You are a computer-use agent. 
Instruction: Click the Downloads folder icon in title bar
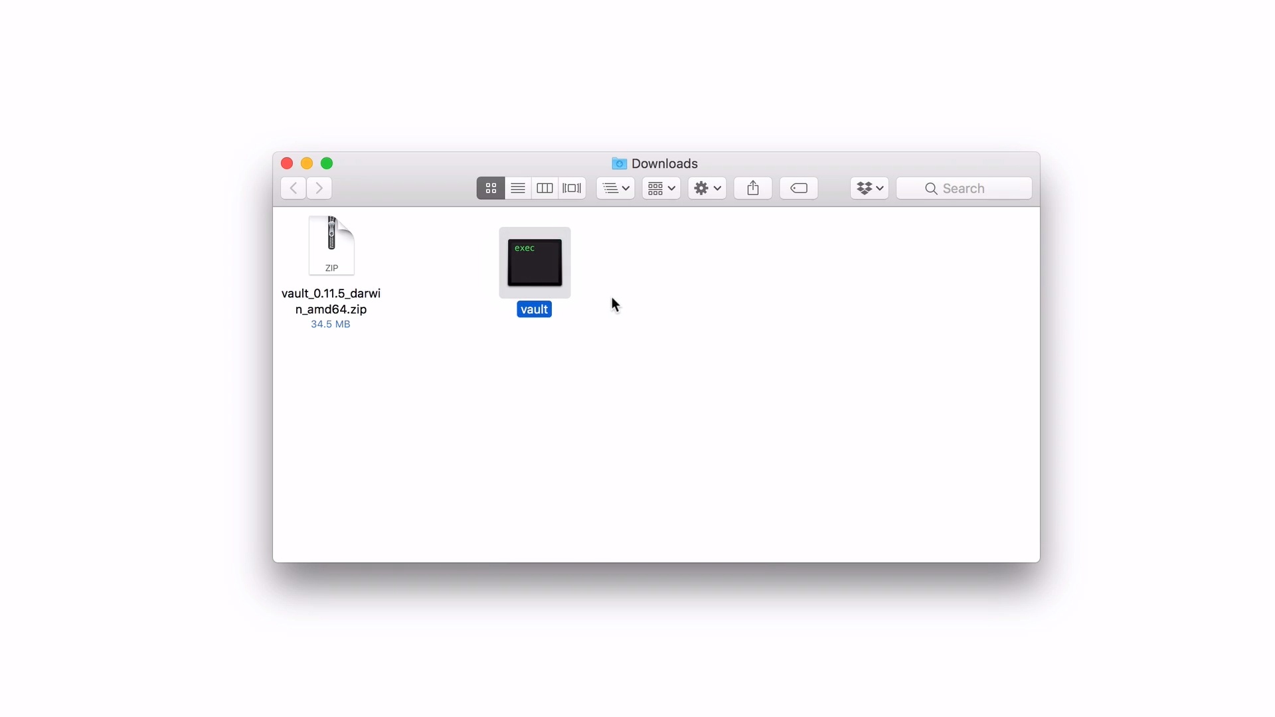(x=620, y=163)
